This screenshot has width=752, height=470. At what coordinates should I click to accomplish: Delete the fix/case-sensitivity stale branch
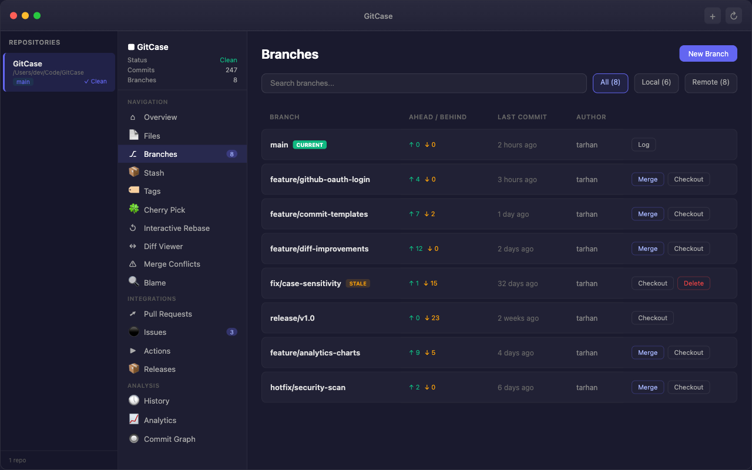tap(693, 283)
